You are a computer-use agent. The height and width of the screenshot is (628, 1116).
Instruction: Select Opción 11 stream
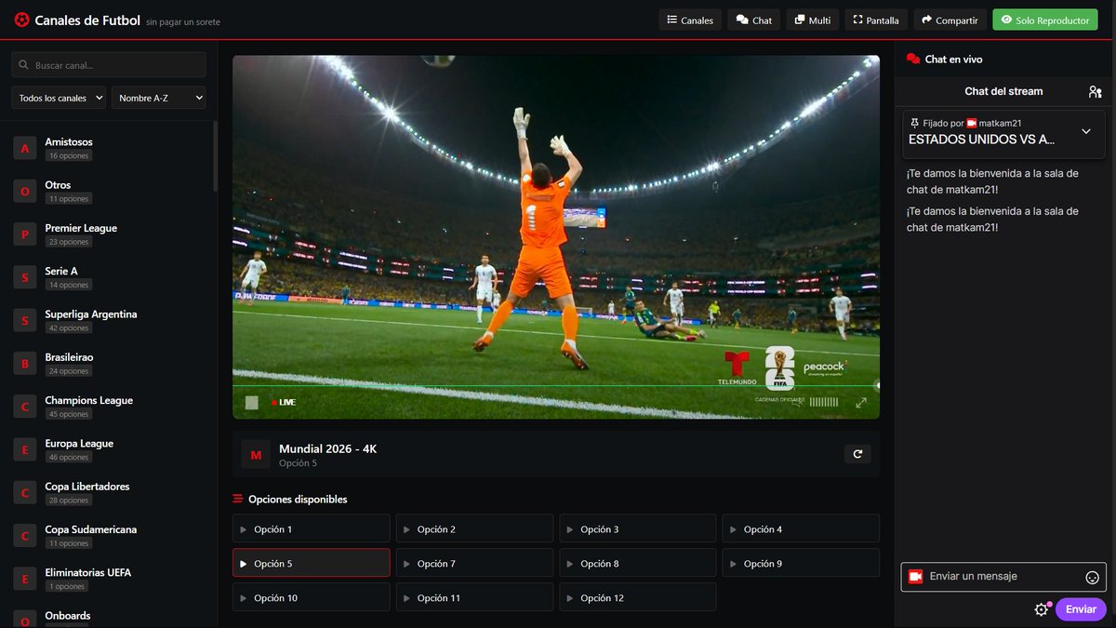coord(474,597)
